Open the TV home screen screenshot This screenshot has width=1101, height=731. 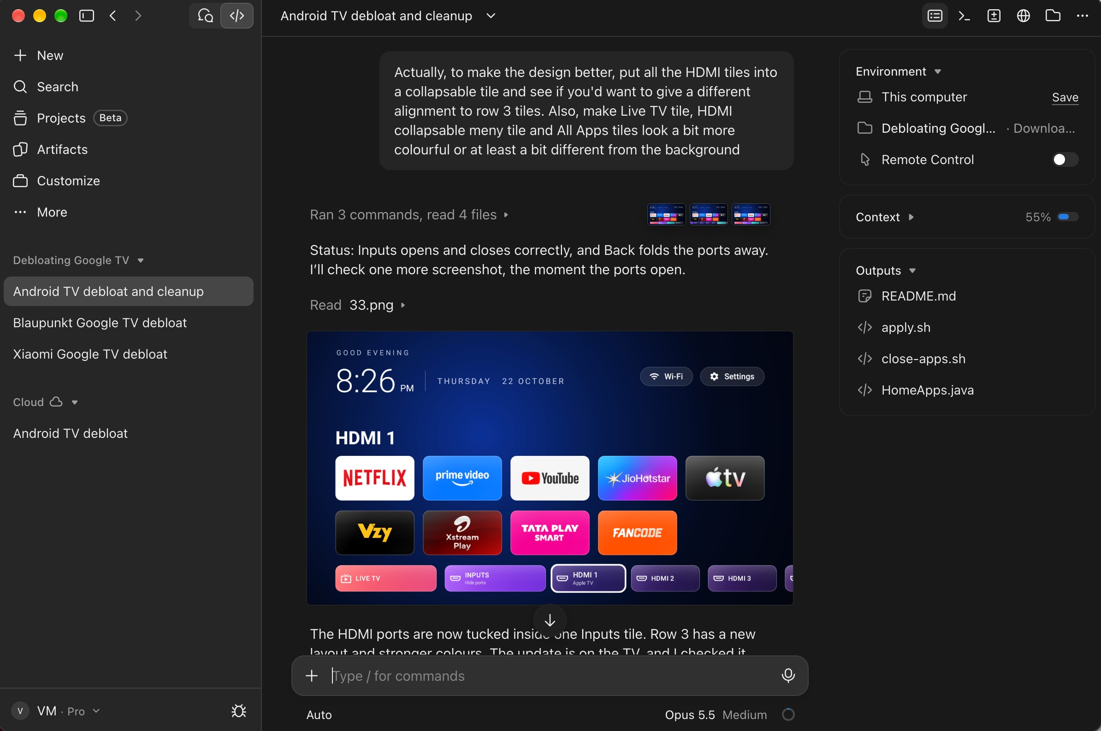pyautogui.click(x=549, y=468)
